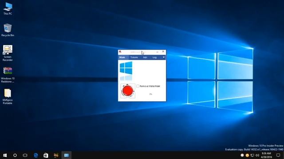Switch to the Main tab
Image resolution: width=284 pixels, height=159 pixels.
(122, 57)
